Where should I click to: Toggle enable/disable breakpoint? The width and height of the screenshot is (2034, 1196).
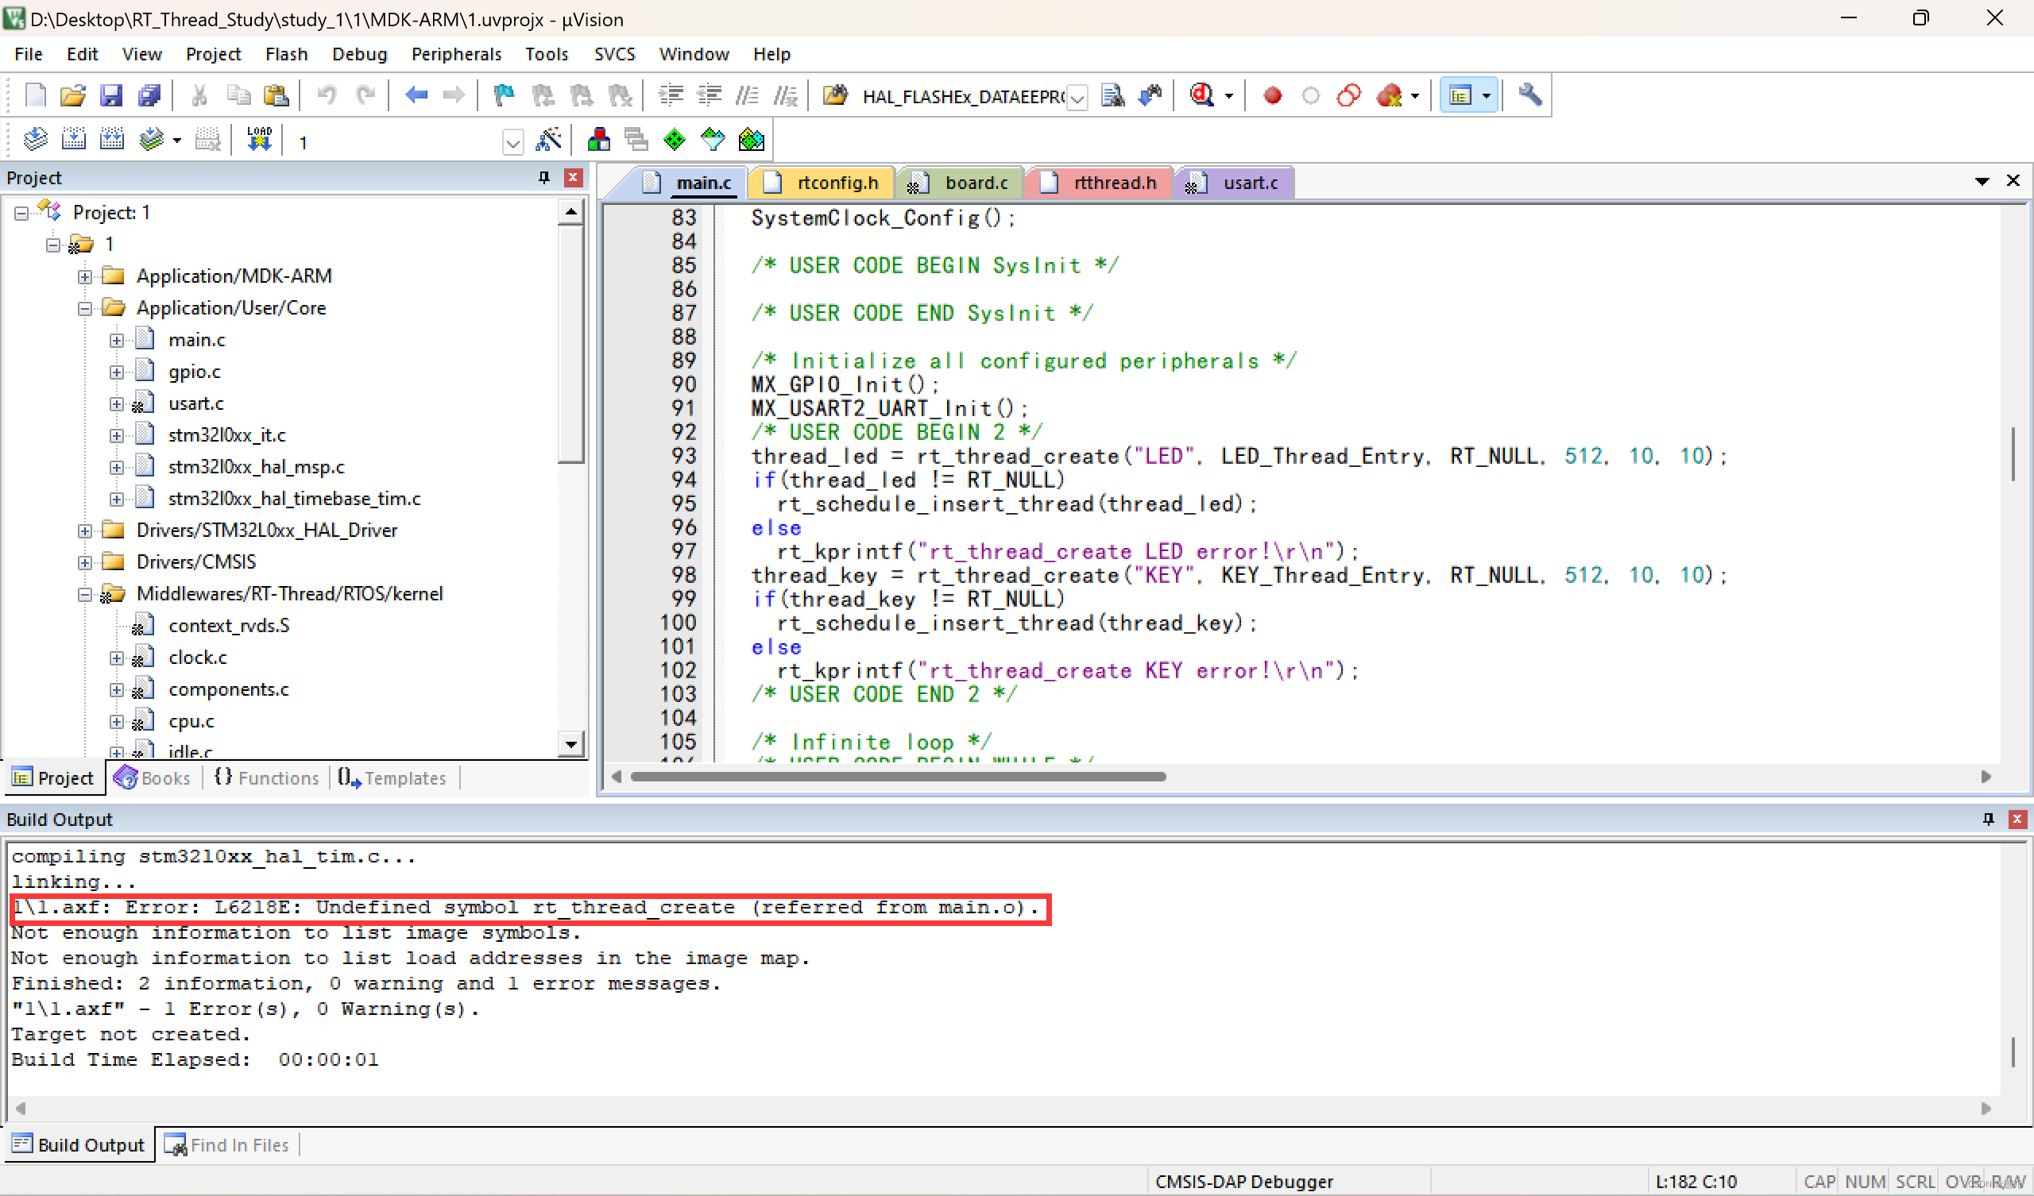[1310, 95]
